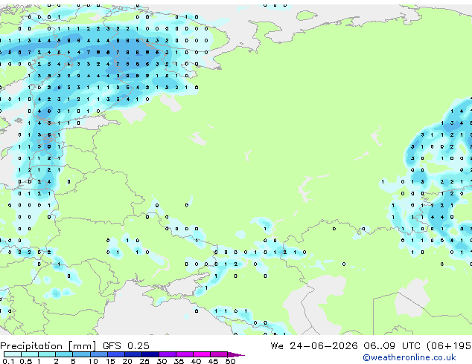Click the legend swatch between 15 and 20
The width and height of the screenshot is (472, 364).
pos(116,354)
